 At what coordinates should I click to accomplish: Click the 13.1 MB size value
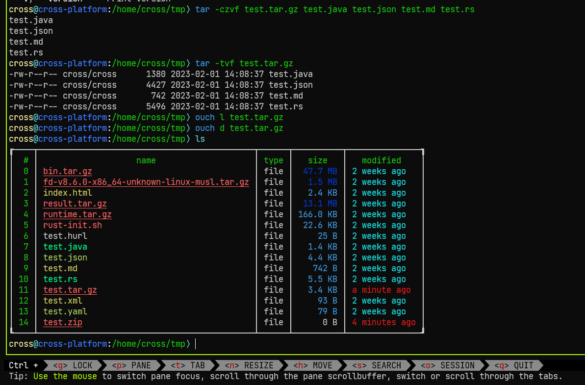[x=320, y=204]
